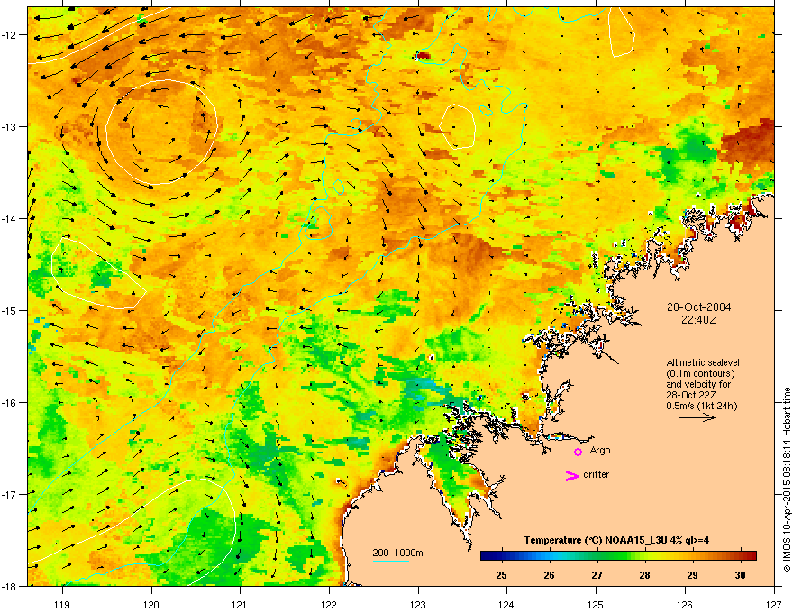Click the longitude axis label "120"
The height and width of the screenshot is (613, 793).
coord(151,604)
